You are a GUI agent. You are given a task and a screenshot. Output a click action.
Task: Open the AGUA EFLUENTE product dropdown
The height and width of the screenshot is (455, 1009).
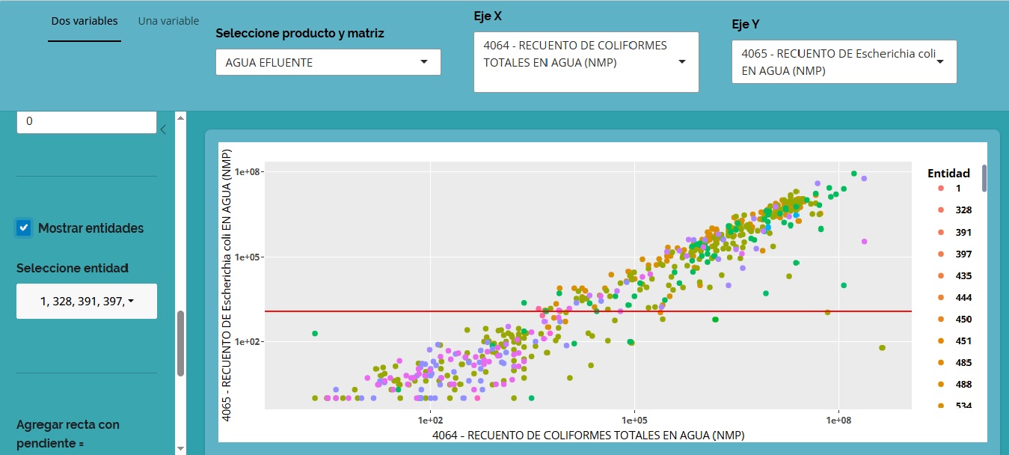[x=328, y=62]
